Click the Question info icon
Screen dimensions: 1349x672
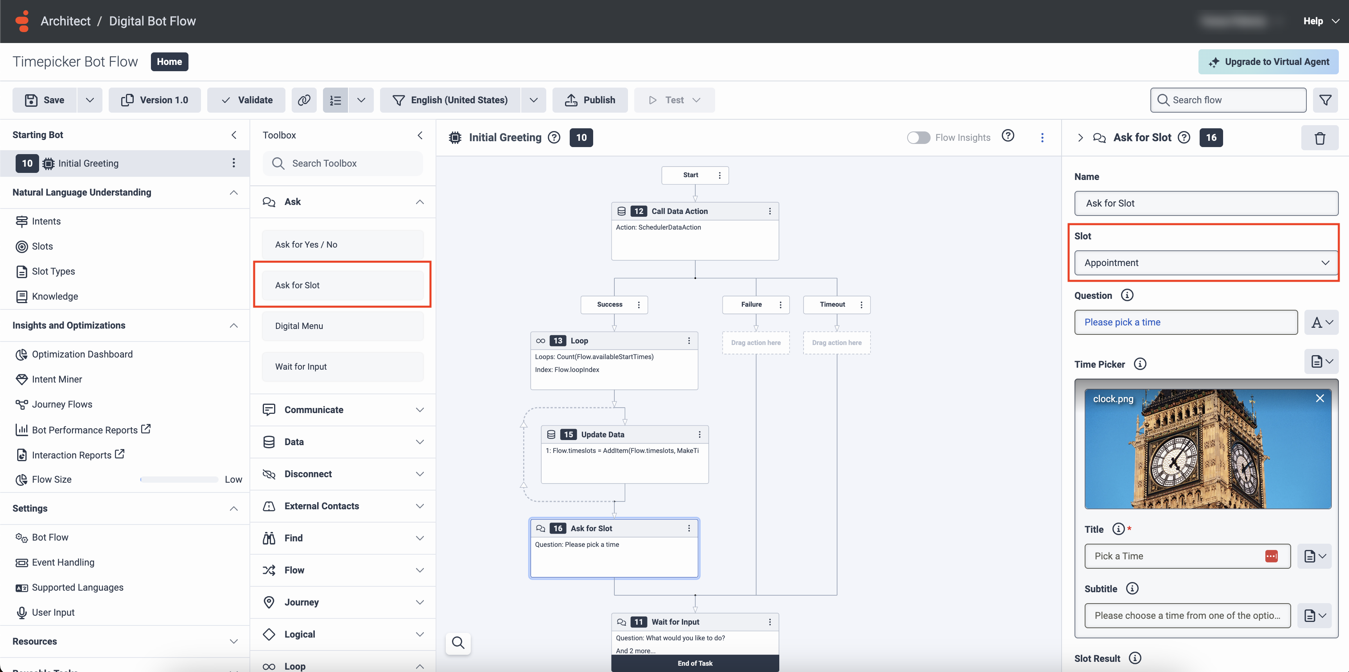[1127, 295]
